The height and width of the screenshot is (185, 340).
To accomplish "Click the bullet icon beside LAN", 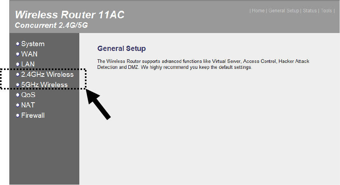I will point(18,64).
